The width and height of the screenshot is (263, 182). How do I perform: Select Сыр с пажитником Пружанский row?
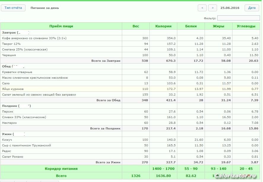[x=130, y=145]
